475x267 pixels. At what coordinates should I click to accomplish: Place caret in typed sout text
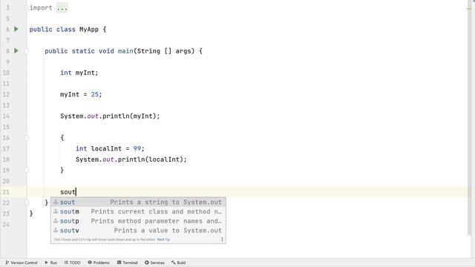tap(68, 192)
